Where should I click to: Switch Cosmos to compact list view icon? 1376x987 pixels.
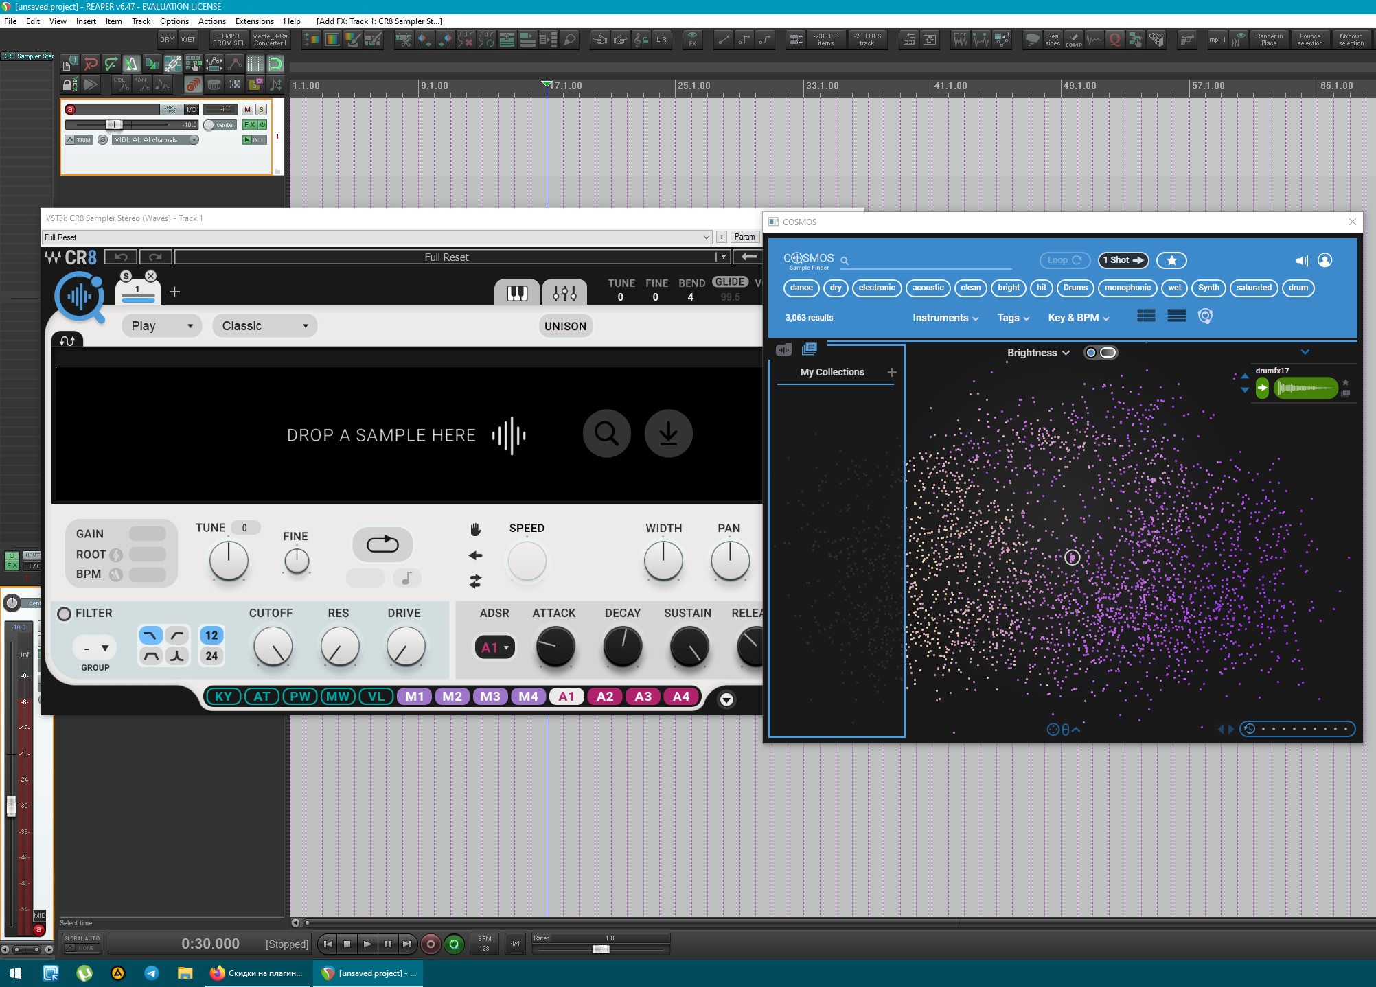pyautogui.click(x=1177, y=316)
